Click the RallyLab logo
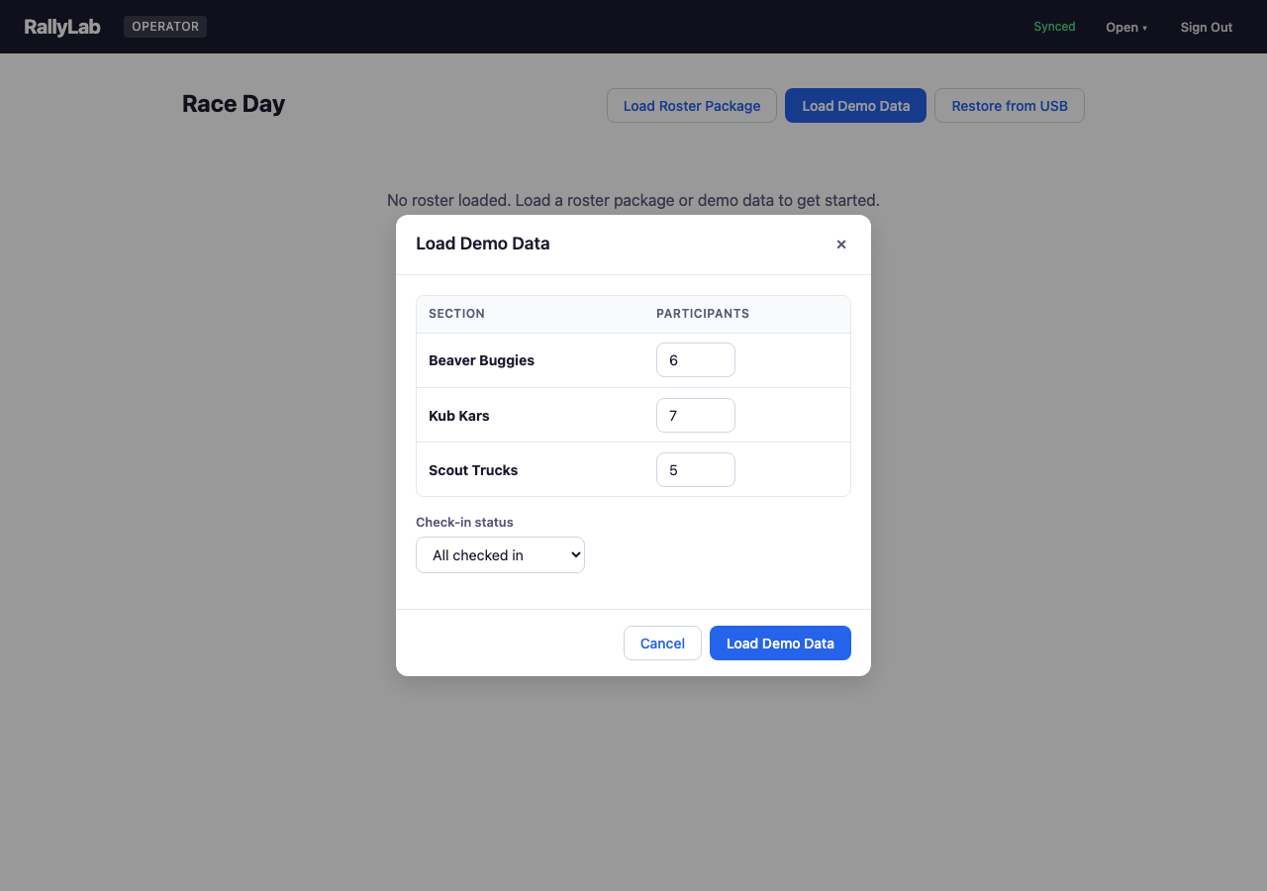Screen dimensions: 1267x891 [x=61, y=27]
